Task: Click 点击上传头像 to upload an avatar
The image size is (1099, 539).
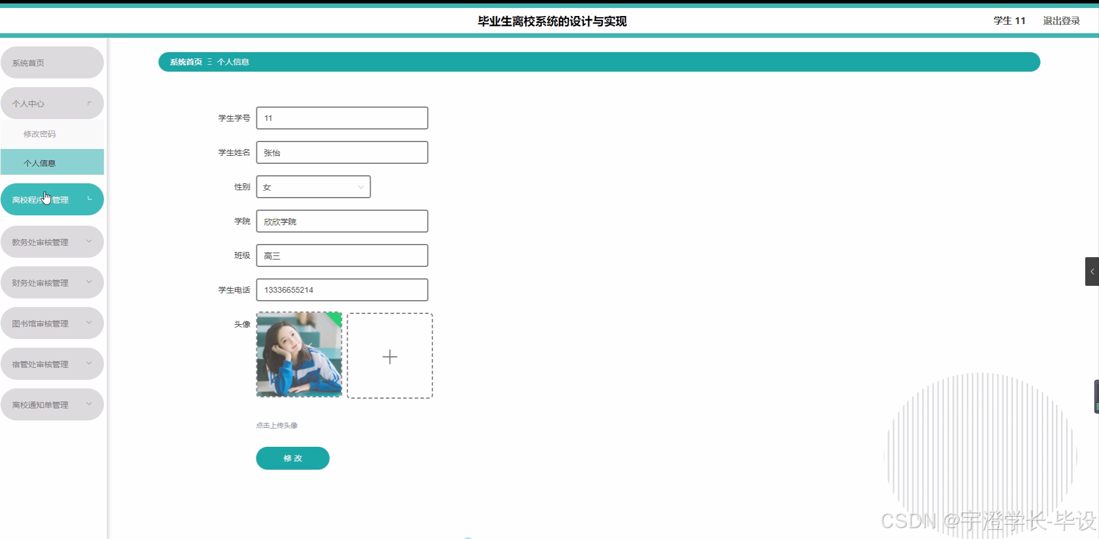Action: pos(276,425)
